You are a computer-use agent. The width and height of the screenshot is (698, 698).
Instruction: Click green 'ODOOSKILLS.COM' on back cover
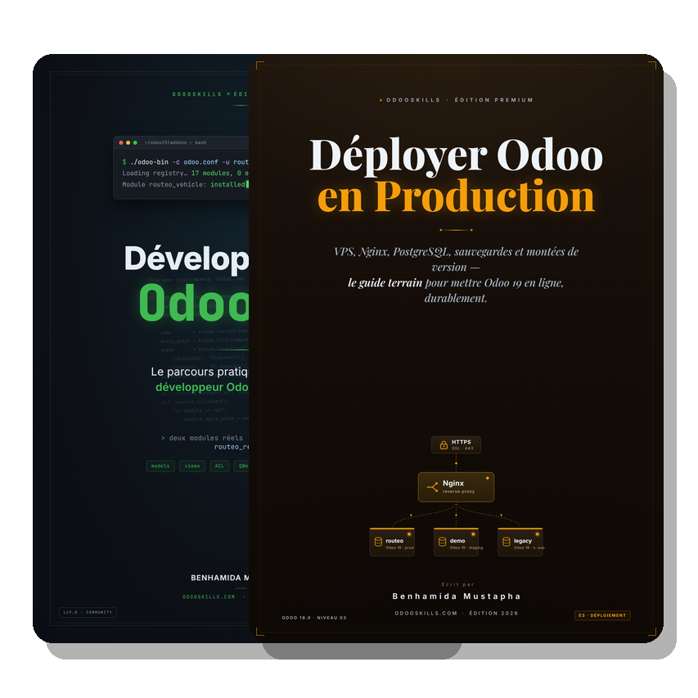point(209,597)
